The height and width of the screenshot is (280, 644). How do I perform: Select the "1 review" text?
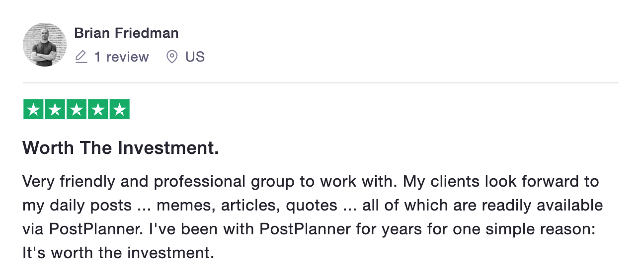121,57
